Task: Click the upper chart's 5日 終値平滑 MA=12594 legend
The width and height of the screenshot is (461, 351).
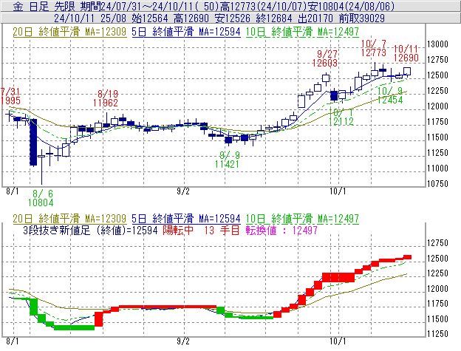Action: [186, 32]
